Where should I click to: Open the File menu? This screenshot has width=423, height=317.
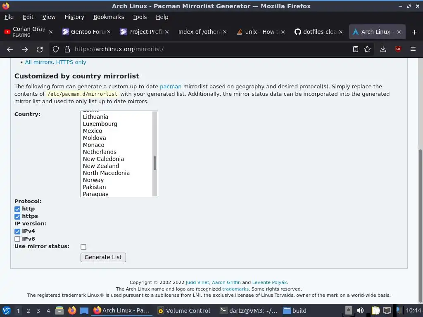(9, 17)
